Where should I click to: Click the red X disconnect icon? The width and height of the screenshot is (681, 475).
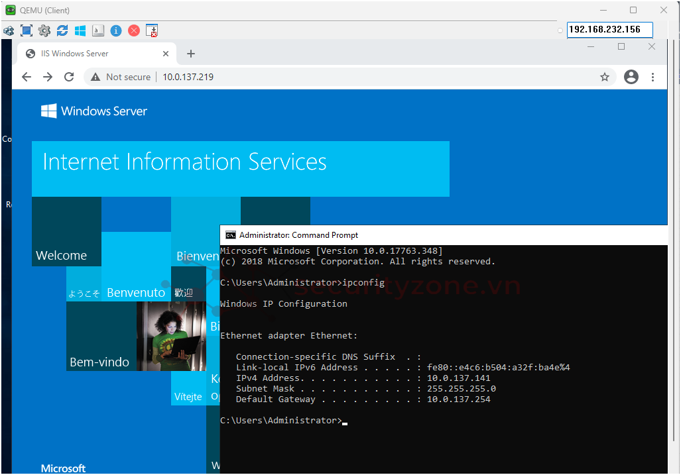point(134,30)
